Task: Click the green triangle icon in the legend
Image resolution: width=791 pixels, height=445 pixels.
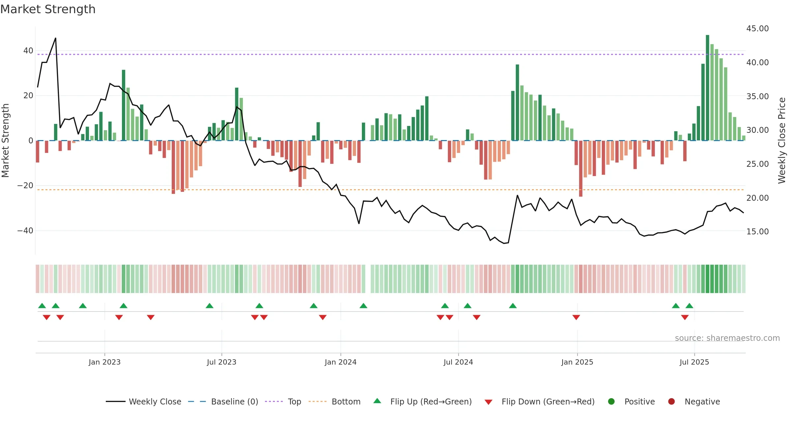Action: coord(377,401)
